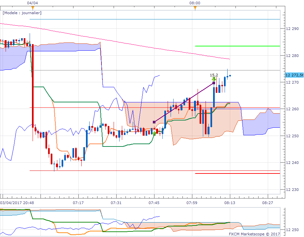Click the 08:13 time axis label
This screenshot has height=237, width=304.
230,203
